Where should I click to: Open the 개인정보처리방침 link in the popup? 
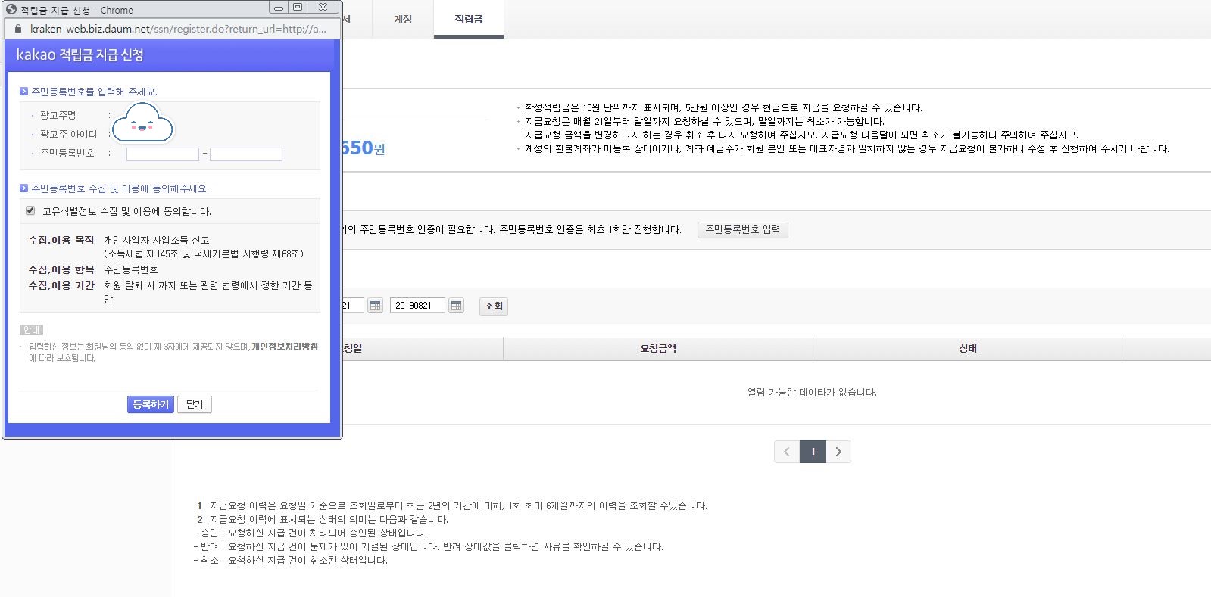pos(285,346)
